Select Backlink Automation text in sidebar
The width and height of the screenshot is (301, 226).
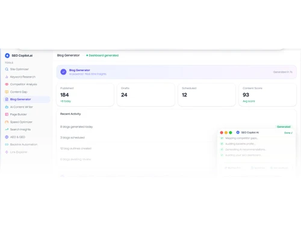[x=23, y=145]
